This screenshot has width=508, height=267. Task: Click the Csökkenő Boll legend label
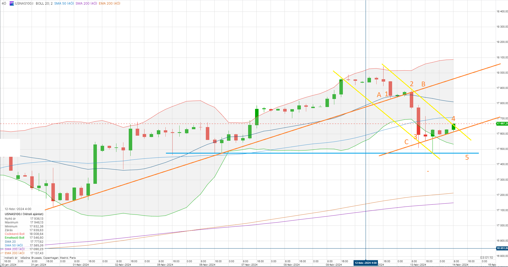coord(15,234)
